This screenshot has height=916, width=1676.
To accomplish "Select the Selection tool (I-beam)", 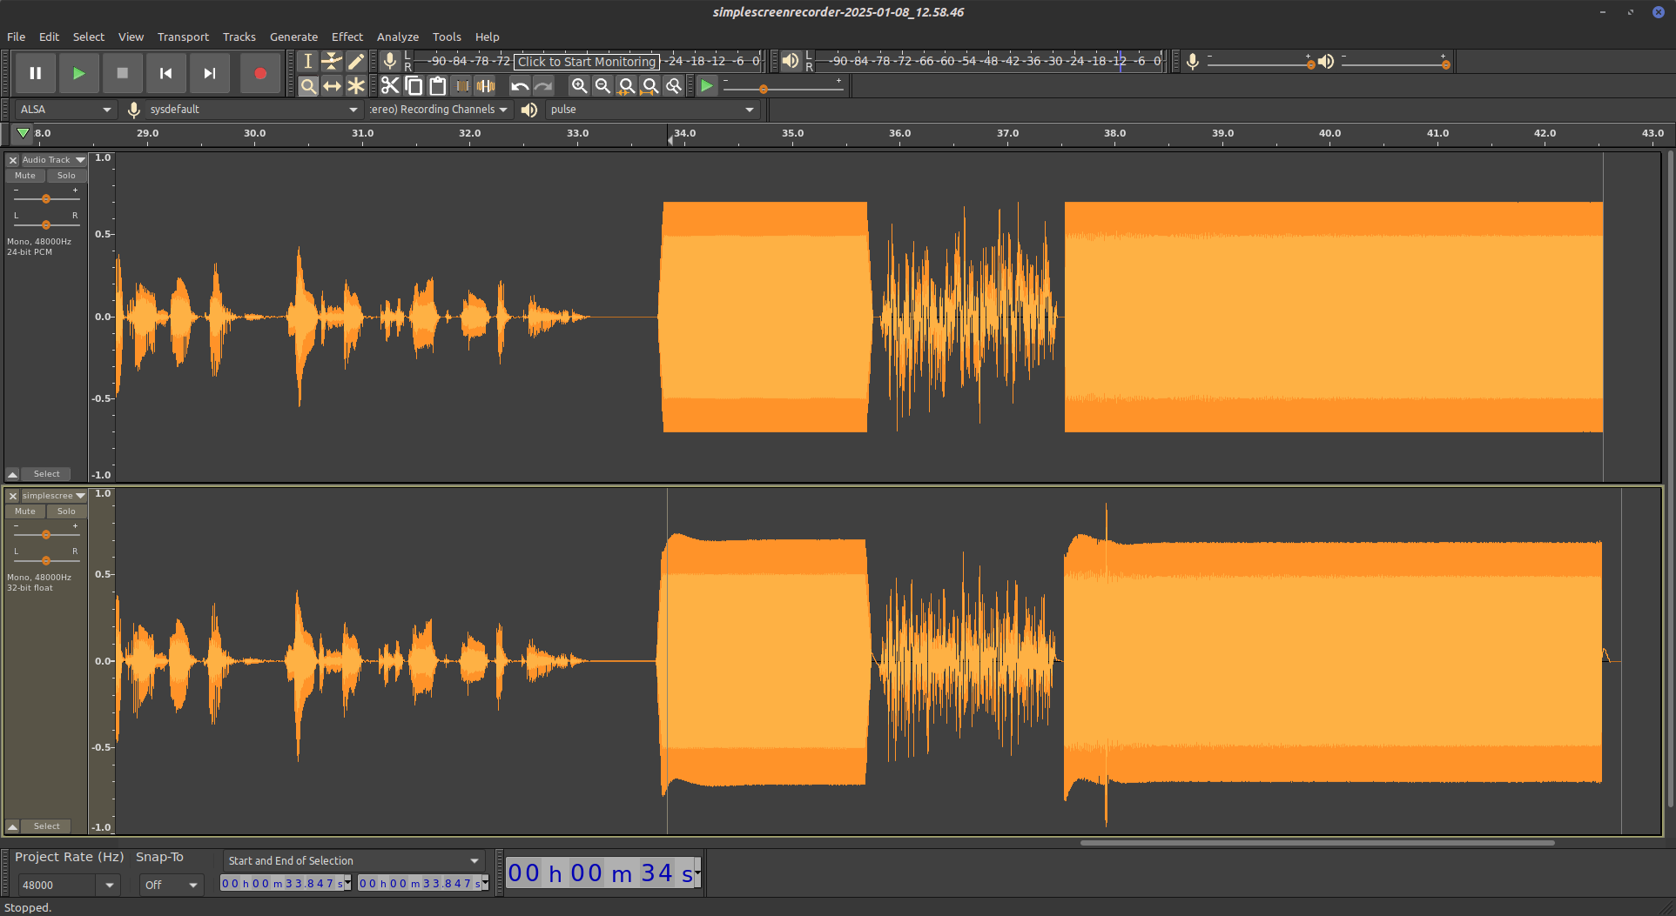I will 307,61.
